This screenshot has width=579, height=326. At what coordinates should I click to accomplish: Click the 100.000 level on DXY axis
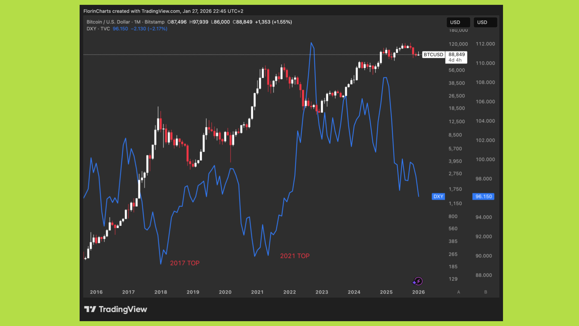tap(485, 159)
